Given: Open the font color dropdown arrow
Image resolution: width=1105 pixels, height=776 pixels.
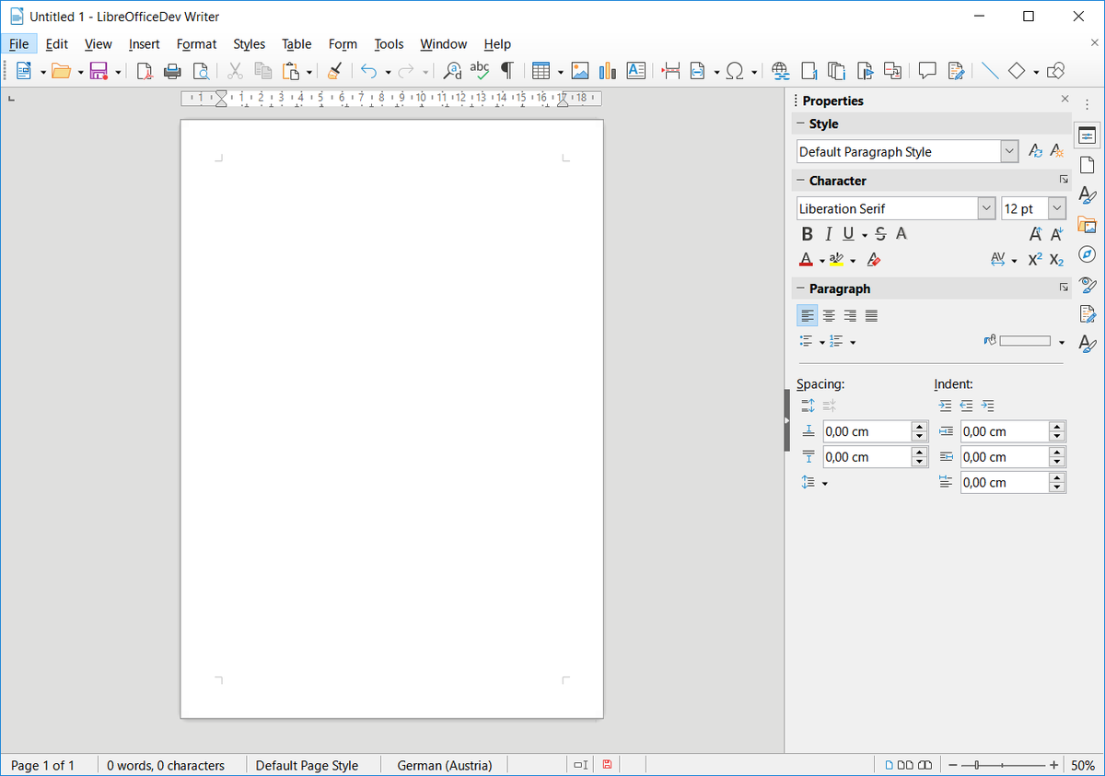Looking at the screenshot, I should click(x=822, y=261).
